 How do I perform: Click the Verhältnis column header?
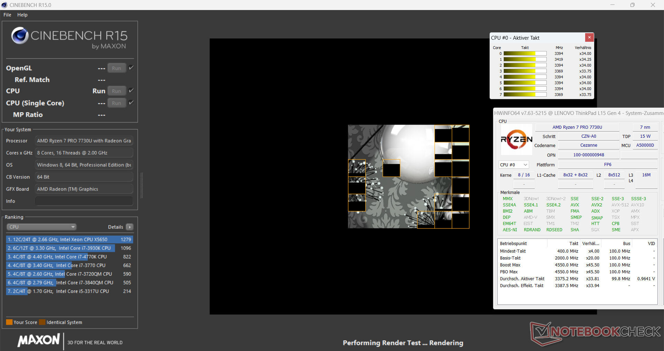pyautogui.click(x=583, y=48)
